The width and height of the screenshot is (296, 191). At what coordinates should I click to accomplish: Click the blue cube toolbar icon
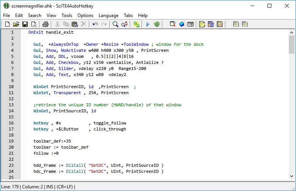tap(182, 24)
